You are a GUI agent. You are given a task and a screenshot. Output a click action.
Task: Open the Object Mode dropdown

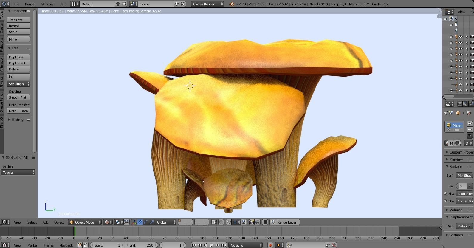tap(85, 222)
